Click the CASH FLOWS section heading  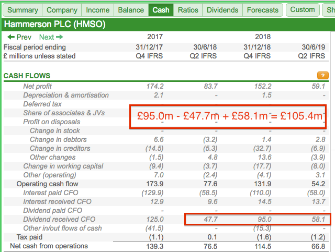(x=27, y=76)
